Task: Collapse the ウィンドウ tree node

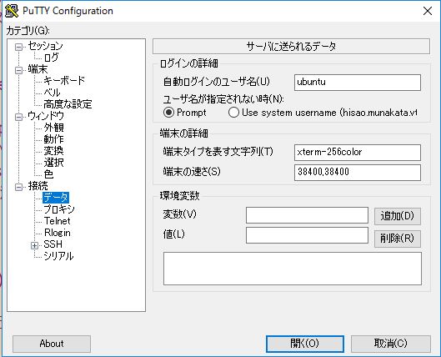Action: coord(19,117)
